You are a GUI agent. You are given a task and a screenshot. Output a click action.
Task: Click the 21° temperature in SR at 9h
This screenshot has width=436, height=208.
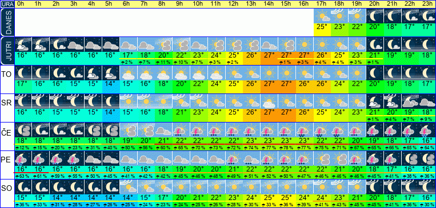pos(181,112)
